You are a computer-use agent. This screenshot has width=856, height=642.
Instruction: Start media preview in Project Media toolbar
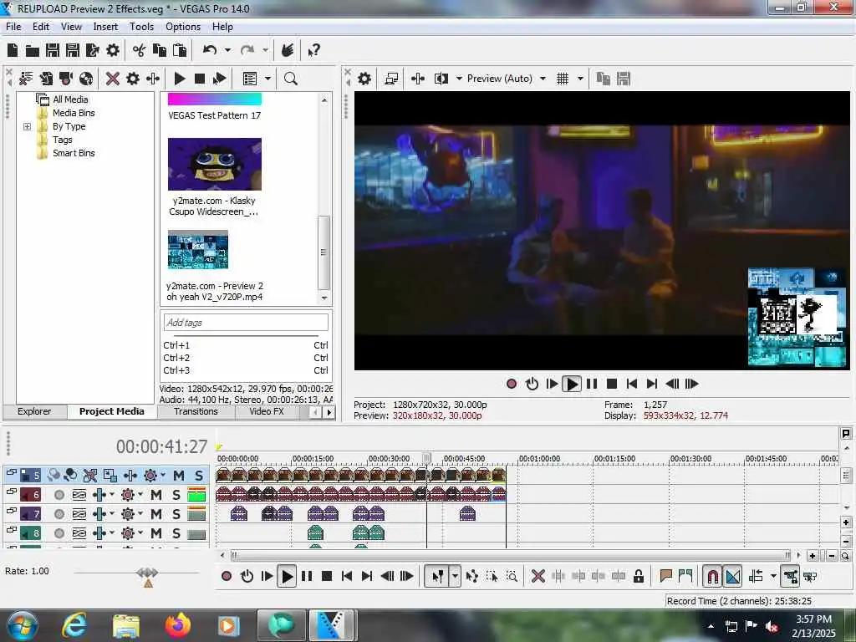(x=180, y=79)
